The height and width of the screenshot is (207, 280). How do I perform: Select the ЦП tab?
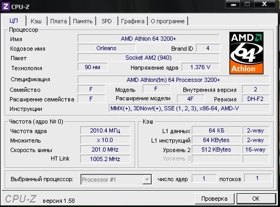(x=14, y=21)
